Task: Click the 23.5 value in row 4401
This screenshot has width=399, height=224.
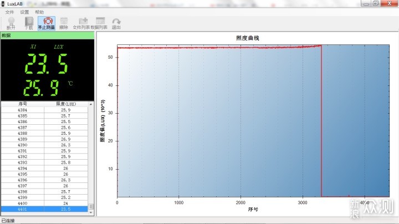Action: pos(65,209)
